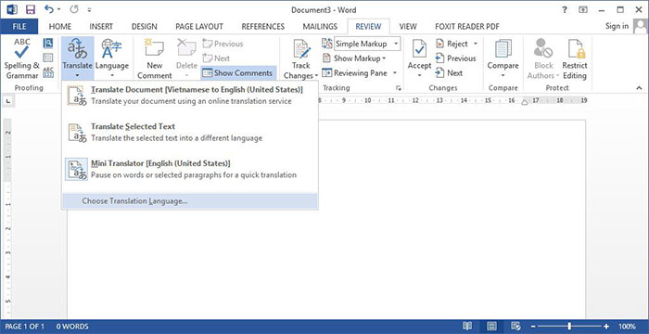The height and width of the screenshot is (334, 649).
Task: Open the Define research icon in Proofing
Action: (x=48, y=43)
